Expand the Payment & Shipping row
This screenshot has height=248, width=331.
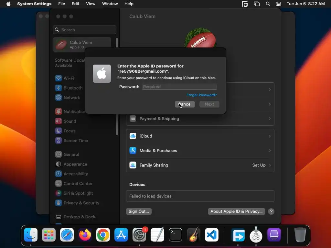click(200, 119)
